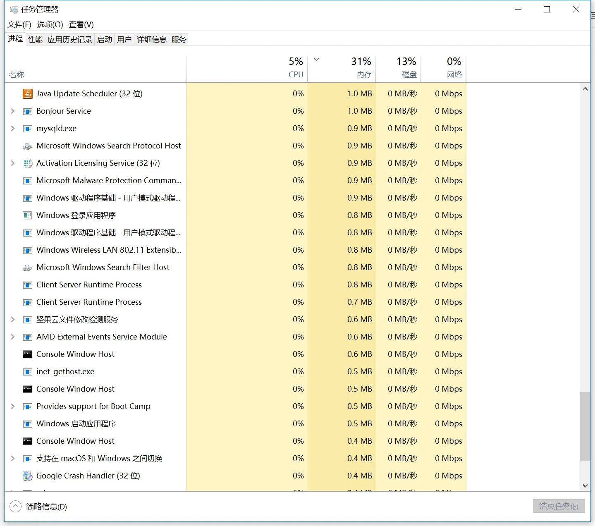Image resolution: width=595 pixels, height=526 pixels.
Task: Click the Microsoft Malware Protection icon
Action: [x=27, y=181]
